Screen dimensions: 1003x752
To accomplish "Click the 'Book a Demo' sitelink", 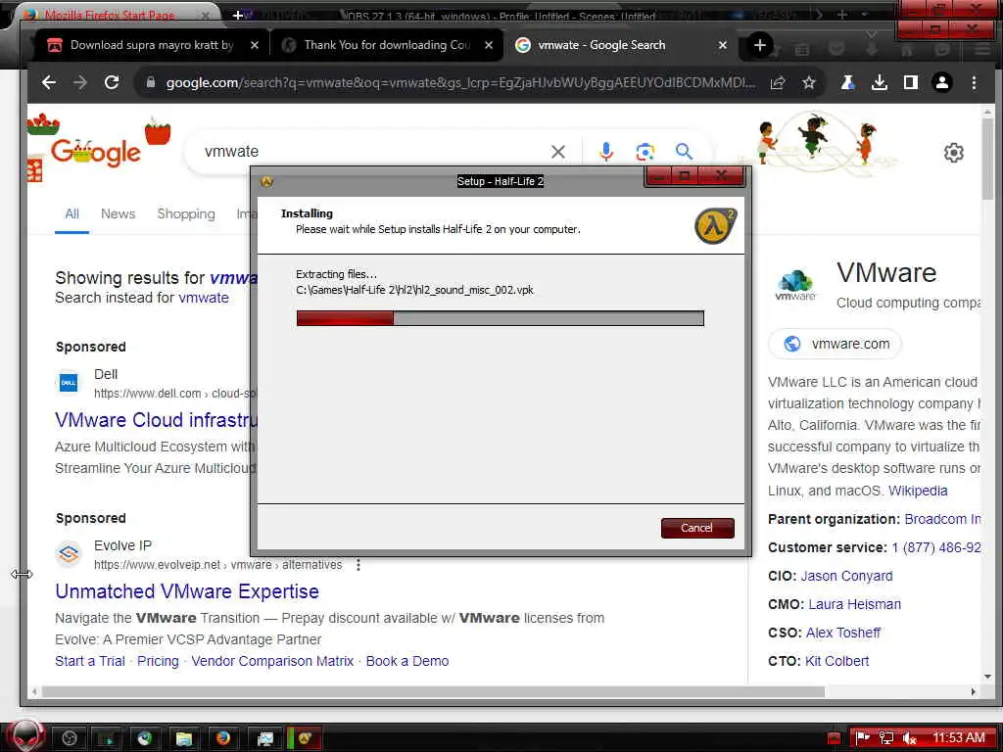I will (x=407, y=661).
